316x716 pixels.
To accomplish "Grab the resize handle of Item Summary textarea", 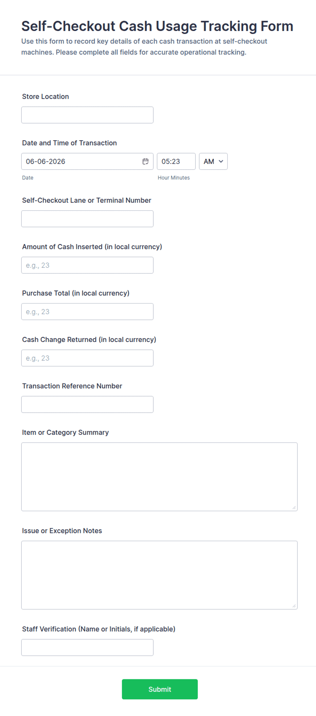I will pyautogui.click(x=294, y=507).
